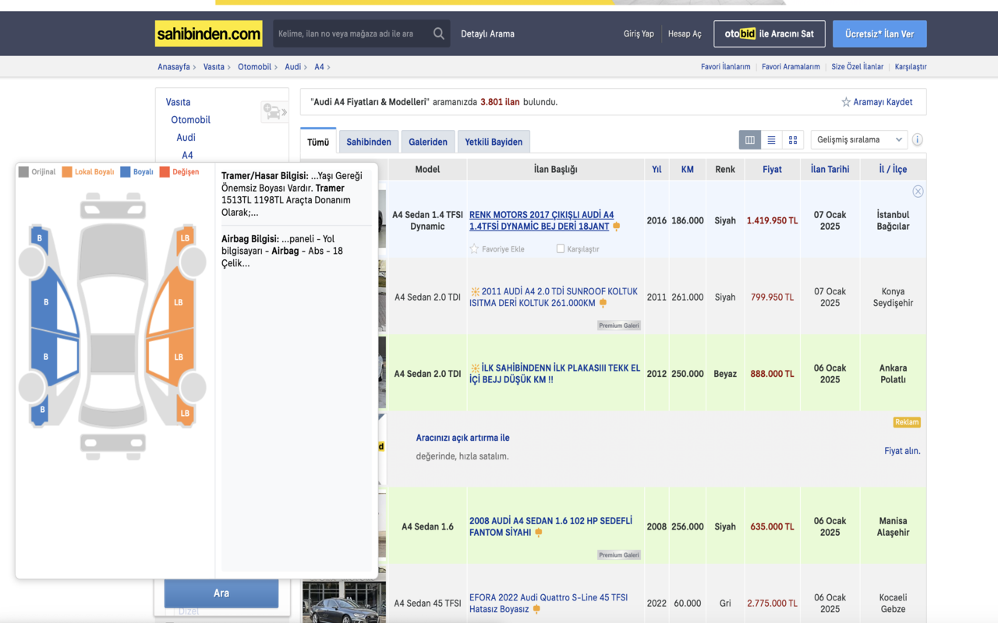The height and width of the screenshot is (623, 998).
Task: Click star icon to save this search
Action: (846, 102)
